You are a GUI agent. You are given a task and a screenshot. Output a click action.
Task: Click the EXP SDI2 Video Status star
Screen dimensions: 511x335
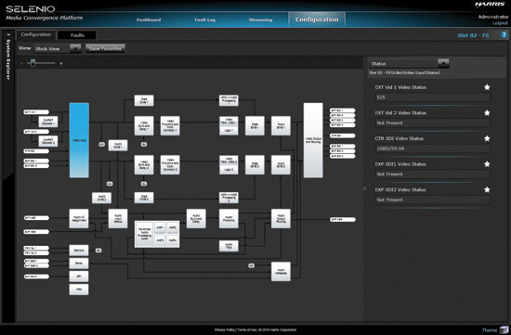click(487, 189)
